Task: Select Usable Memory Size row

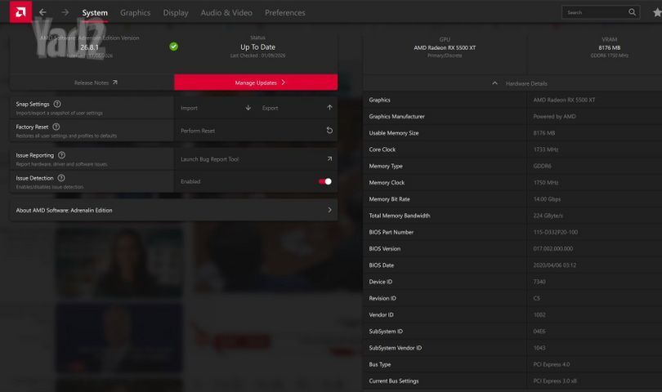Action: point(512,133)
